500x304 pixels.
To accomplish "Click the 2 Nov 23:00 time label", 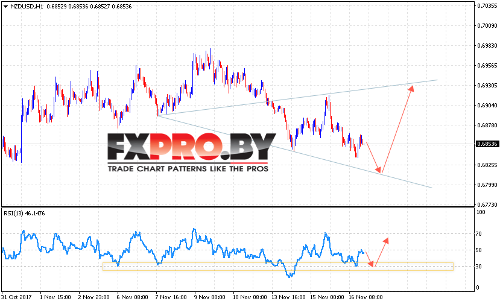I will click(x=93, y=297).
